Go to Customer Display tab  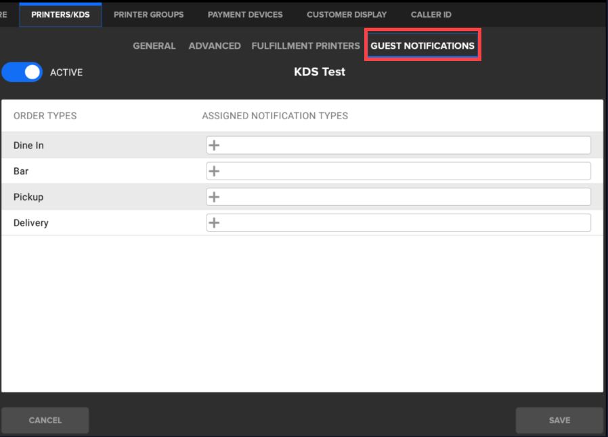[x=347, y=14]
